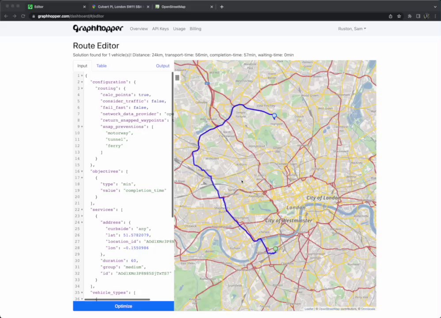Switch to the Culvert Pl, London tab
The height and width of the screenshot is (318, 441).
point(120,7)
